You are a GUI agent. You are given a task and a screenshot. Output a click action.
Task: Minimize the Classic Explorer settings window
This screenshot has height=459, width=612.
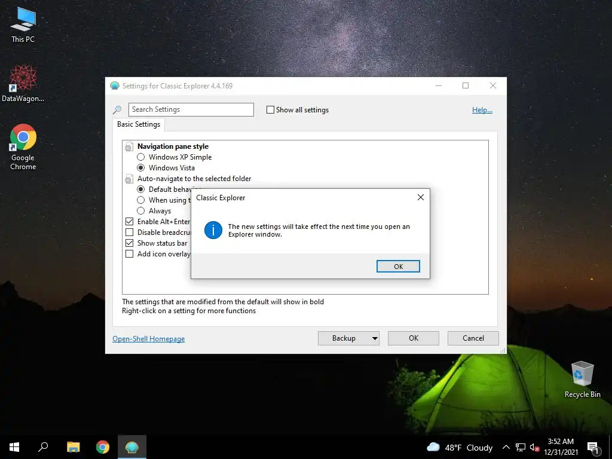tap(439, 85)
